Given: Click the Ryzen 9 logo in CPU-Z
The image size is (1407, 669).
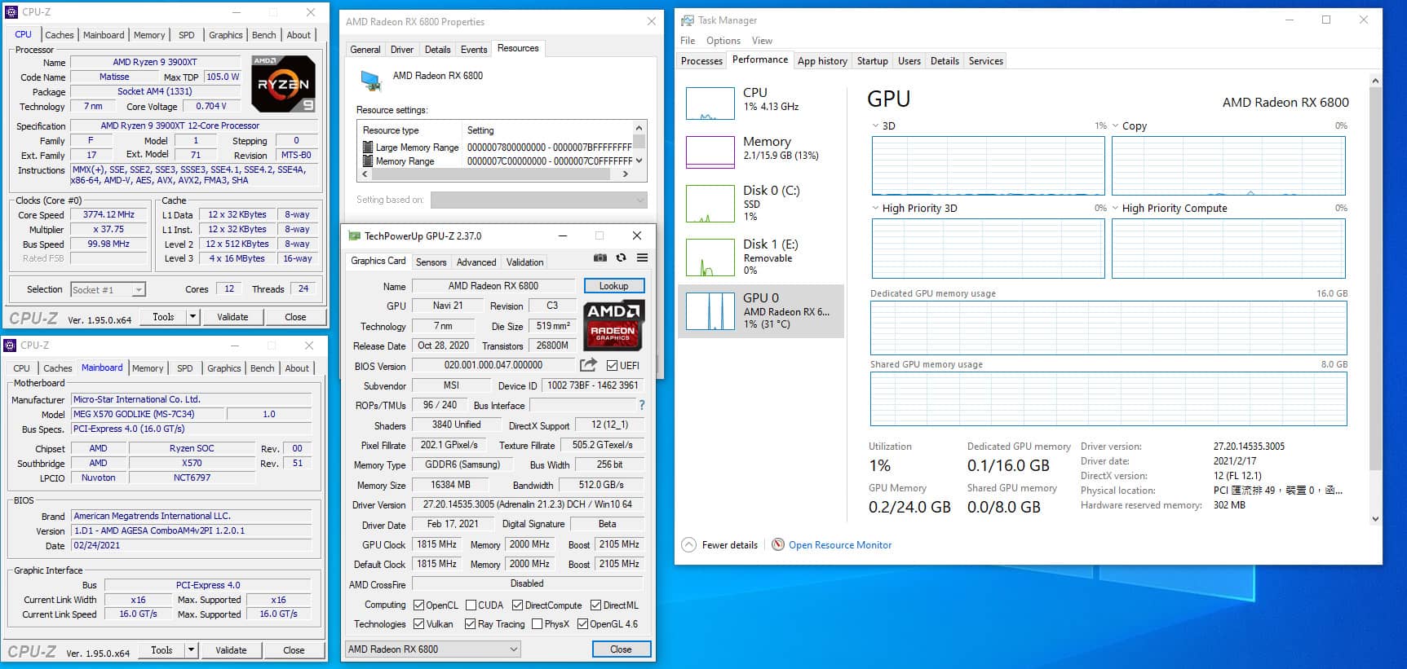Looking at the screenshot, I should pyautogui.click(x=283, y=84).
